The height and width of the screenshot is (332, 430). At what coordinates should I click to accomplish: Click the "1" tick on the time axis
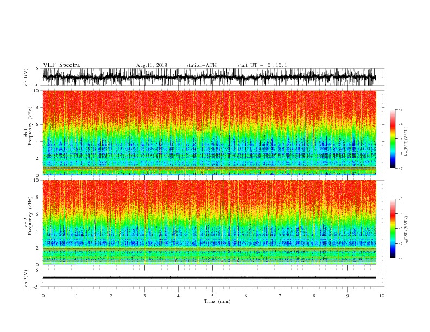coord(77,296)
